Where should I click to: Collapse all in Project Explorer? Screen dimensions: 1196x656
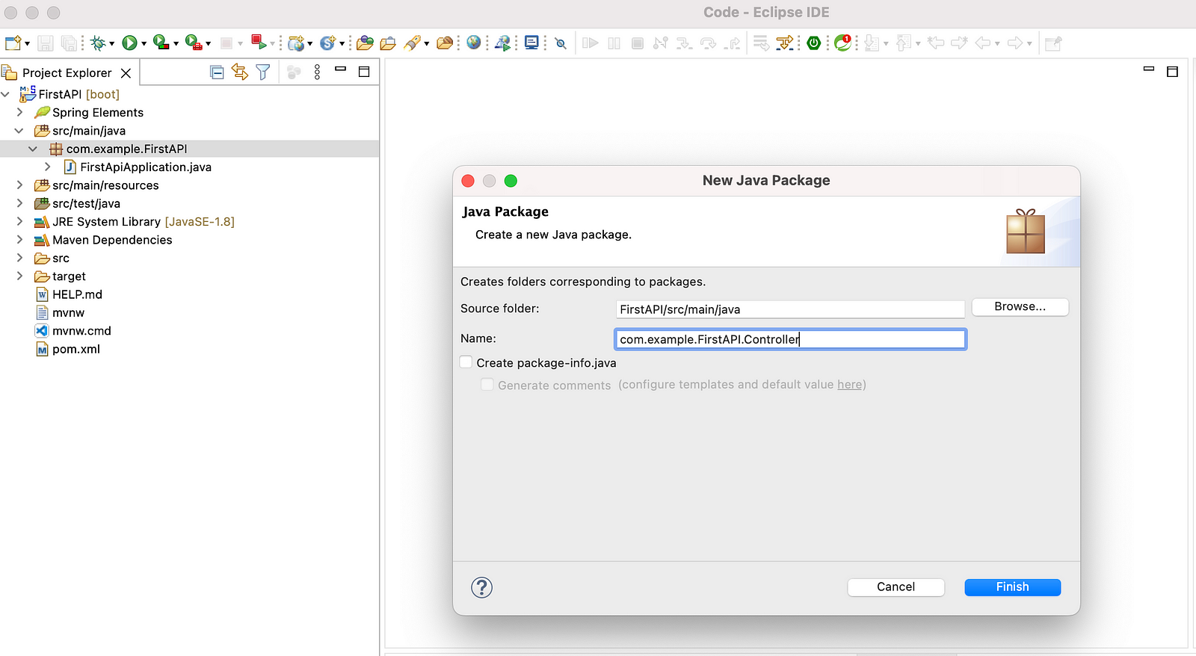click(217, 72)
